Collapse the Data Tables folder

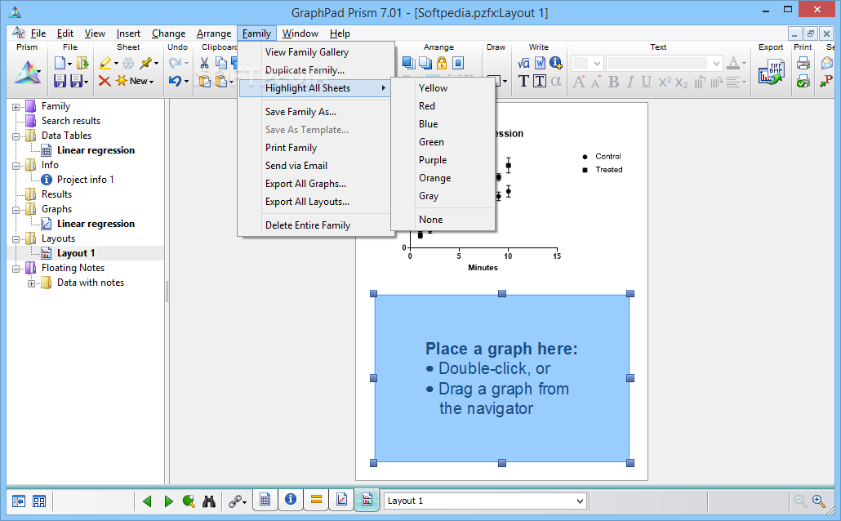[16, 136]
